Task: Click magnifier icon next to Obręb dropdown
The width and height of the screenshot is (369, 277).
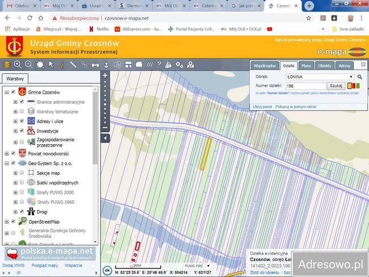Action: tap(359, 76)
